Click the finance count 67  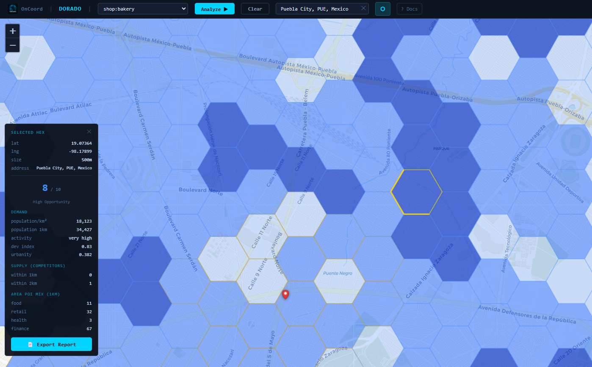point(89,328)
